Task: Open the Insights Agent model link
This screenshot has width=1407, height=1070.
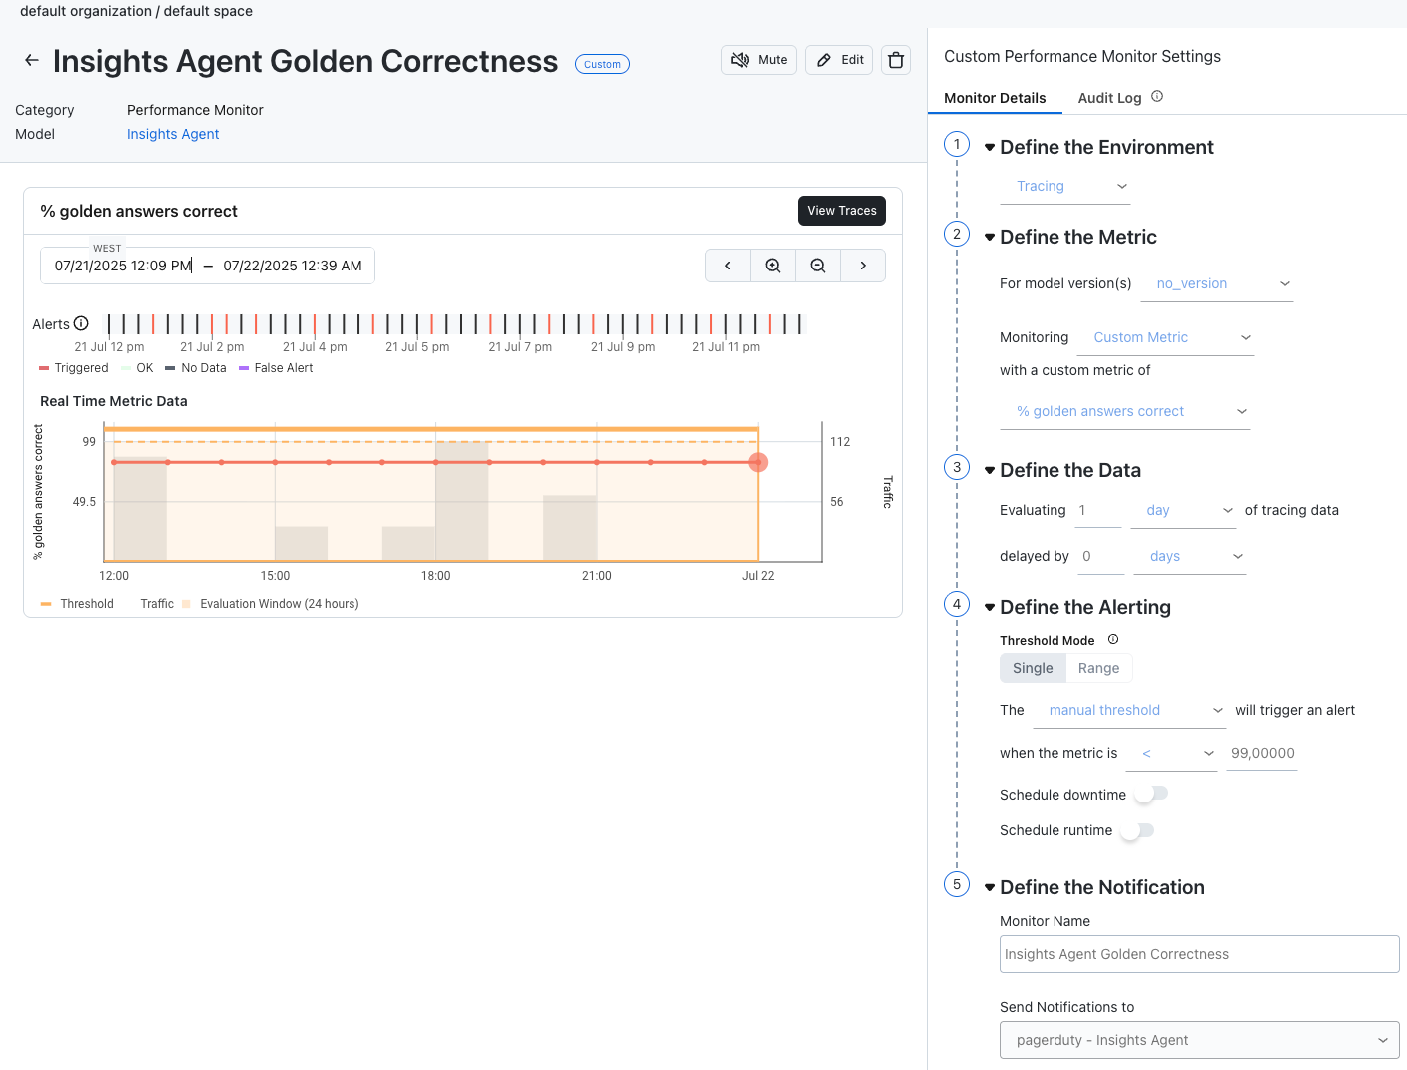Action: pyautogui.click(x=172, y=133)
